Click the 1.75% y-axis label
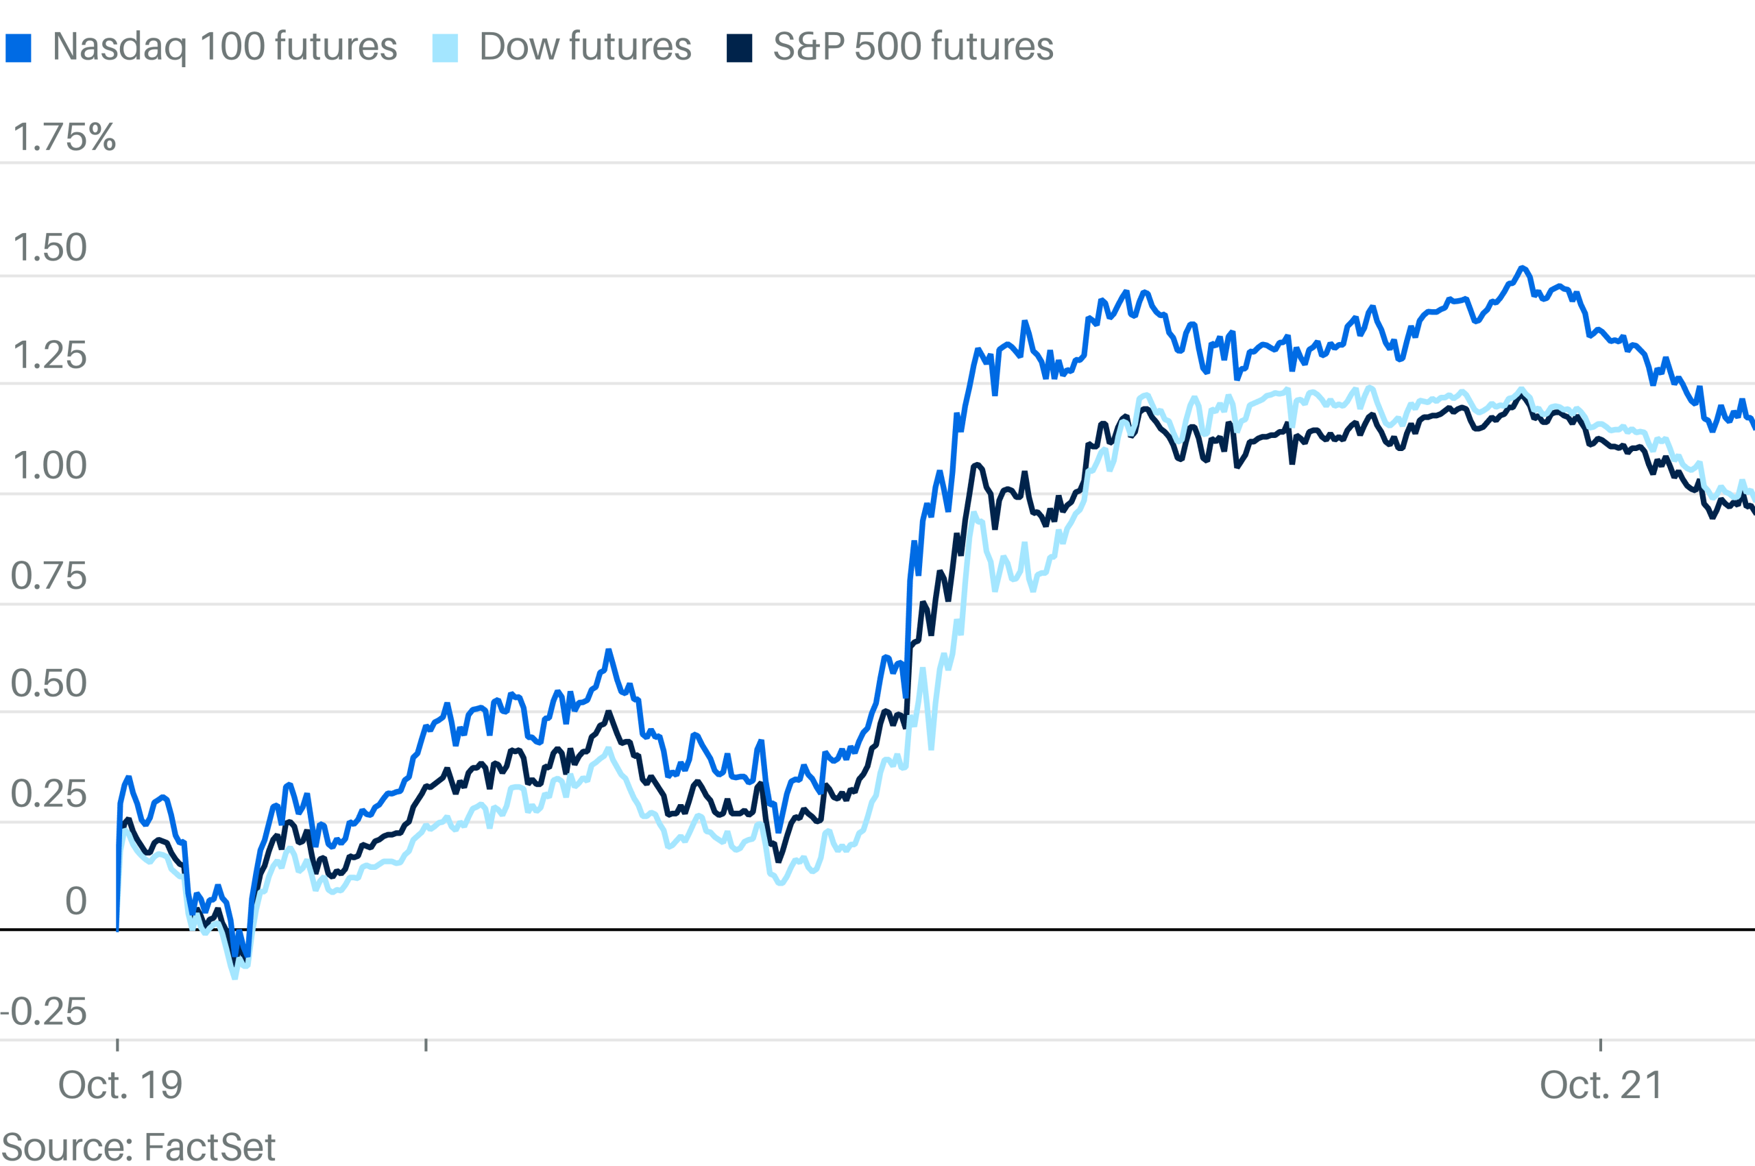The height and width of the screenshot is (1166, 1755). [64, 138]
